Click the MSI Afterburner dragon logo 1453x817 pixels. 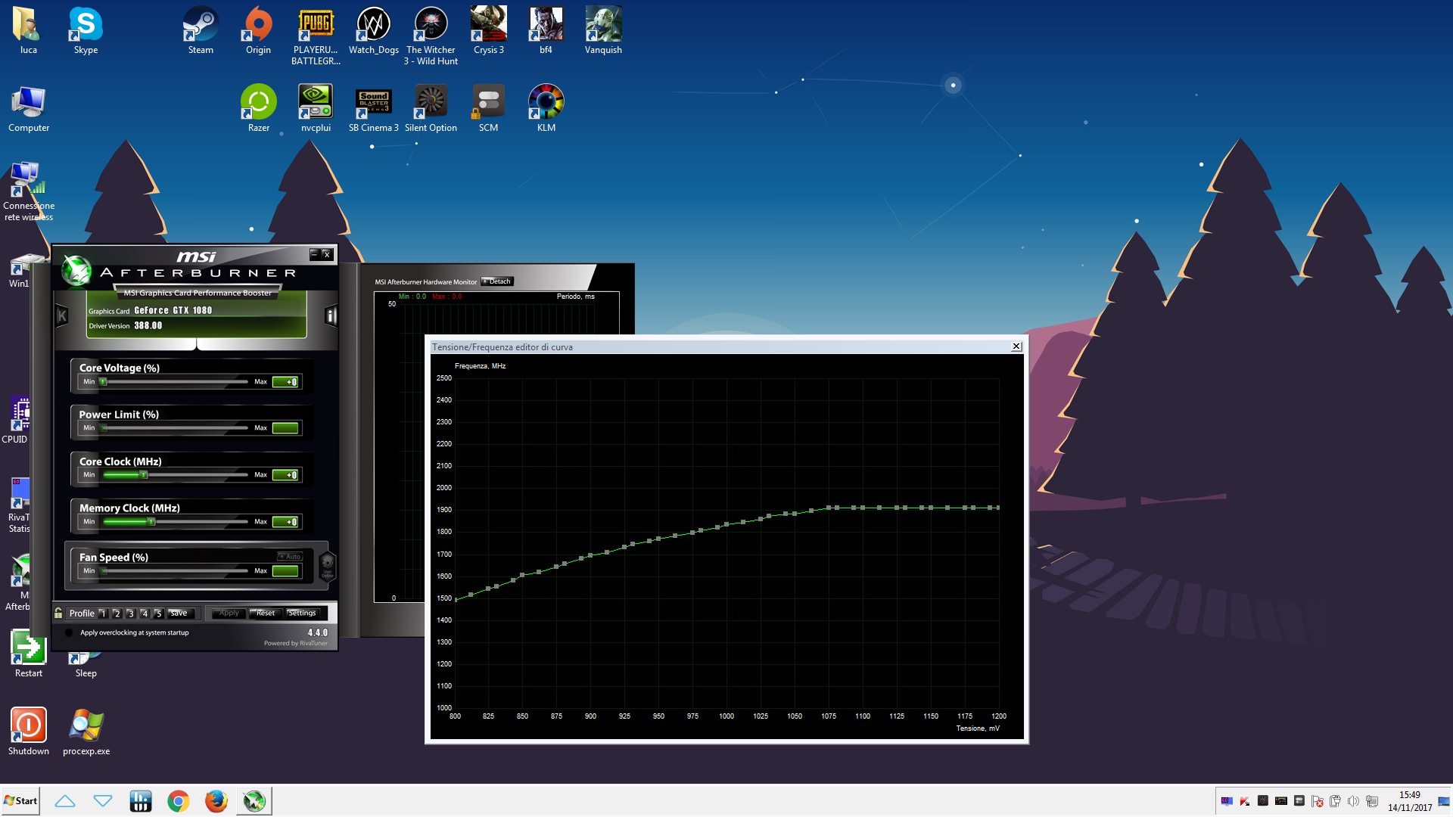click(76, 270)
